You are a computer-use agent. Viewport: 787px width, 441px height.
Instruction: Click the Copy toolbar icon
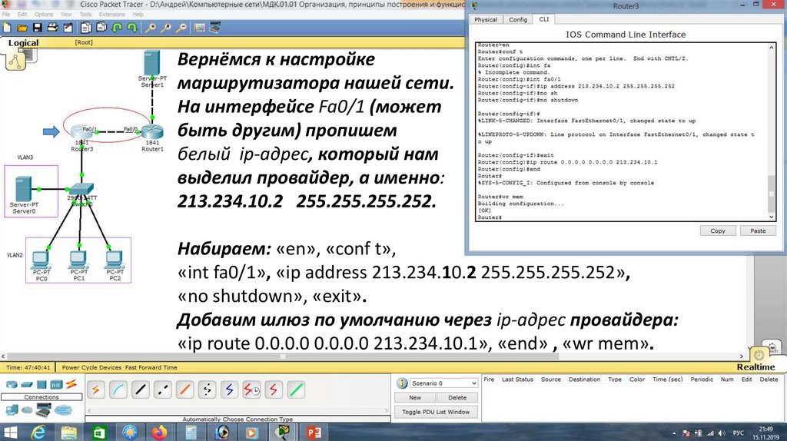pyautogui.click(x=86, y=28)
